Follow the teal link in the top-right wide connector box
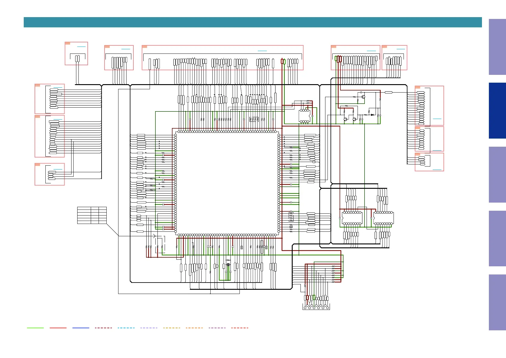The image size is (506, 358). pos(371,51)
